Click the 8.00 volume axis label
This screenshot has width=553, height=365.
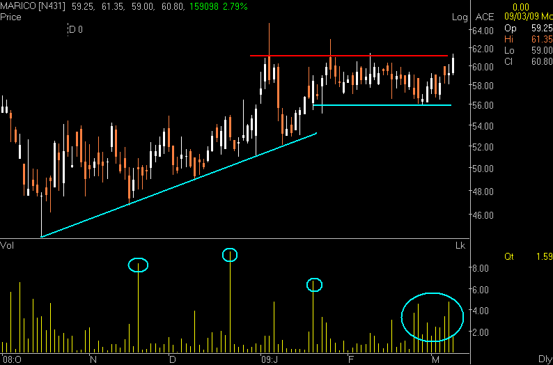click(481, 268)
